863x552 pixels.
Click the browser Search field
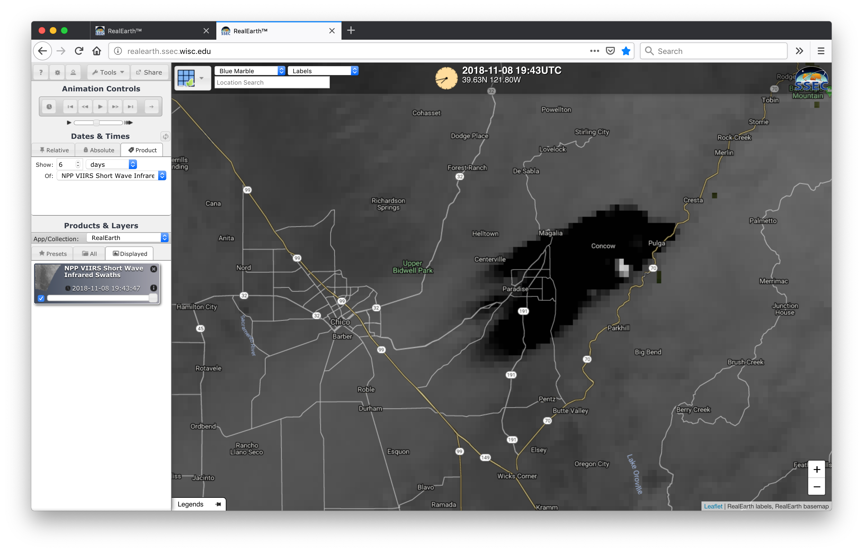[x=713, y=51]
